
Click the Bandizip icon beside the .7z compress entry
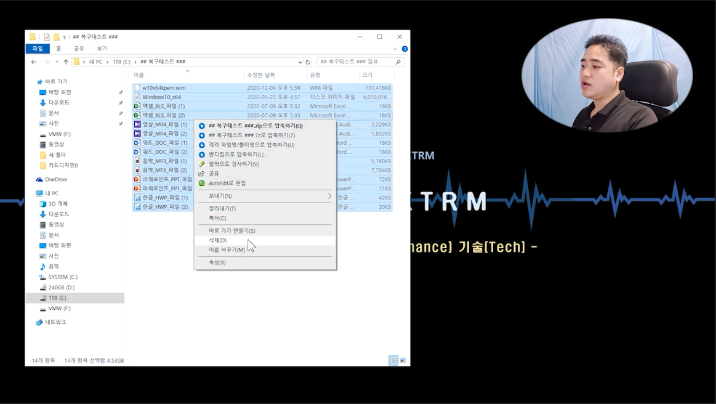click(x=201, y=135)
